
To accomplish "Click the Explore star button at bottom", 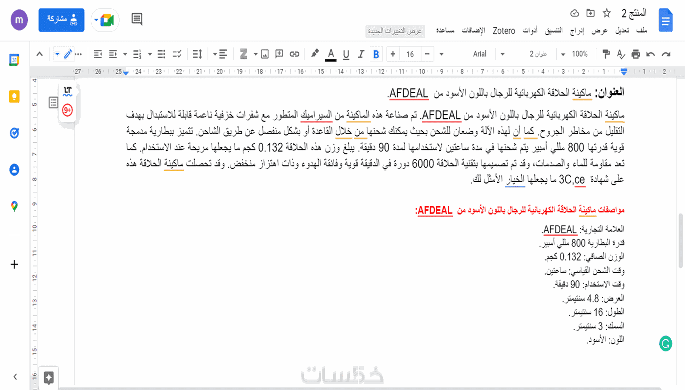I will point(49,378).
